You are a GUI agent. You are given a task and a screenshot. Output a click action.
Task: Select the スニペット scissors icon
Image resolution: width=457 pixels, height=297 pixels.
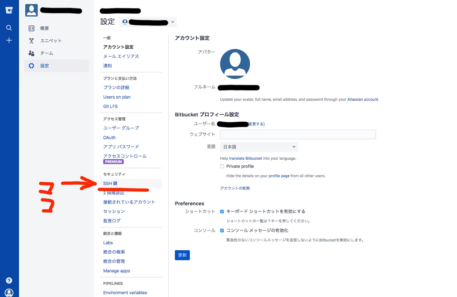point(31,41)
